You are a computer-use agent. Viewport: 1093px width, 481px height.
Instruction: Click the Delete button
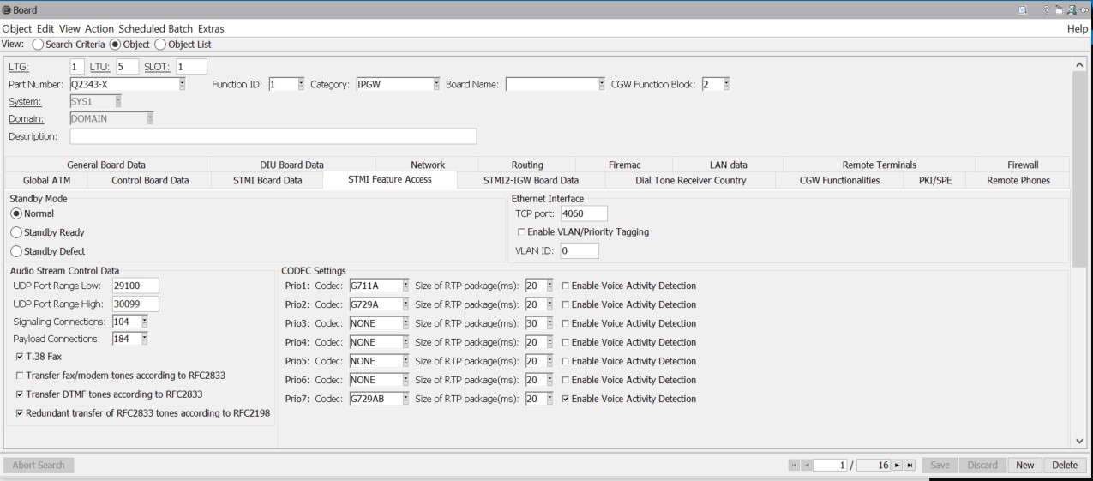click(1065, 465)
